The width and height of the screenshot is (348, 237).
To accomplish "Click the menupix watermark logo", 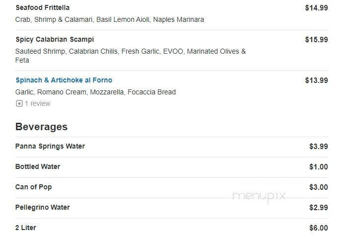I will [259, 196].
